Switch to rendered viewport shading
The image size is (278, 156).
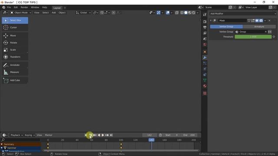(x=194, y=13)
